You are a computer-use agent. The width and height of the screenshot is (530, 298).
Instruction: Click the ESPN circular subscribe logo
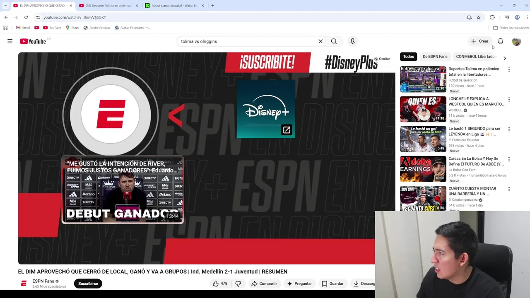click(111, 114)
